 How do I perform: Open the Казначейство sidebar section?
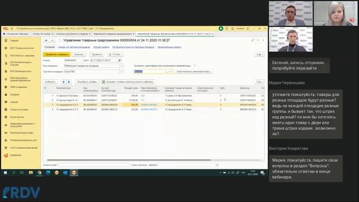coord(17,117)
